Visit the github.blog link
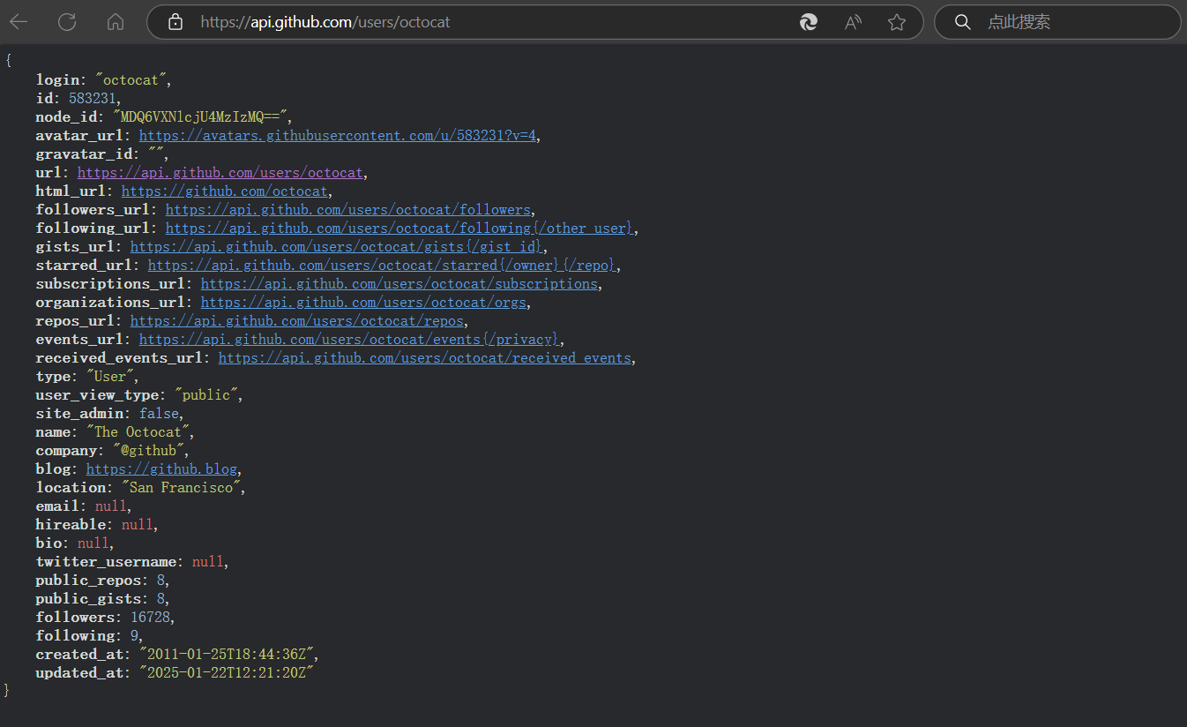 161,468
